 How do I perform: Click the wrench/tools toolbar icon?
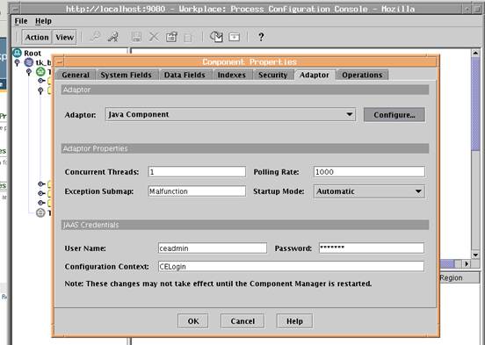pos(112,37)
